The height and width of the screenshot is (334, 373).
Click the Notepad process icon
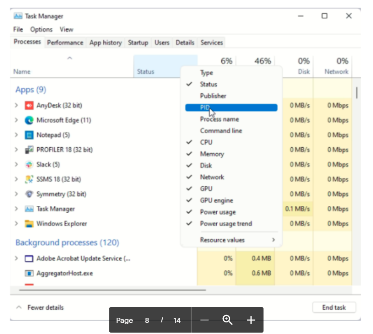coord(29,135)
